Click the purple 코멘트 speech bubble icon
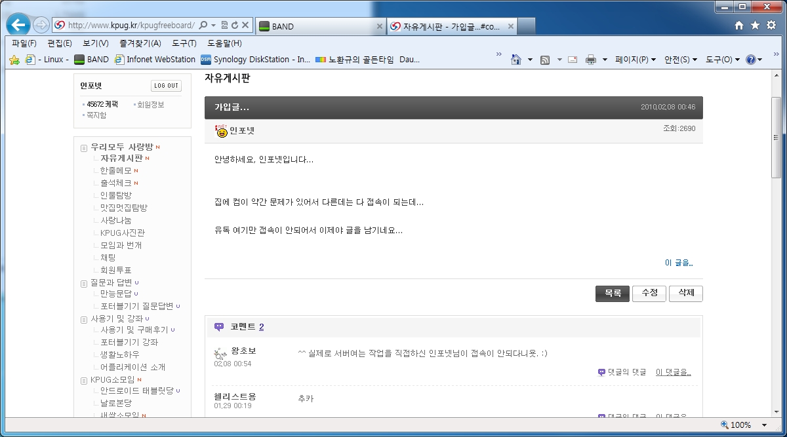Viewport: 787px width, 437px height. pyautogui.click(x=219, y=326)
